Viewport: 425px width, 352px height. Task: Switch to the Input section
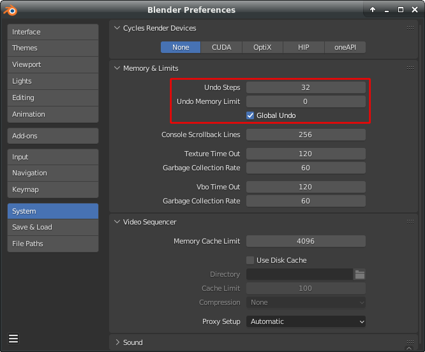coord(53,157)
